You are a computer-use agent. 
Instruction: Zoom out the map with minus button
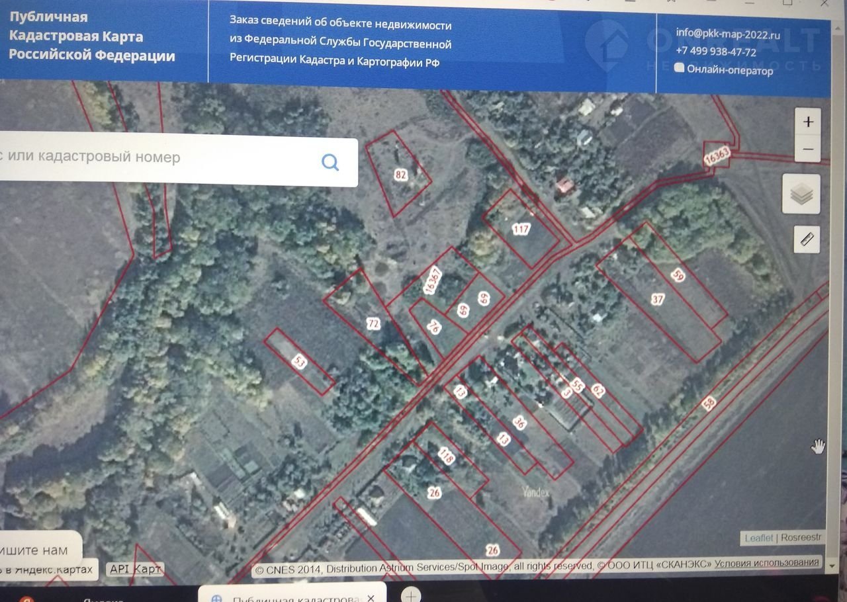point(808,150)
